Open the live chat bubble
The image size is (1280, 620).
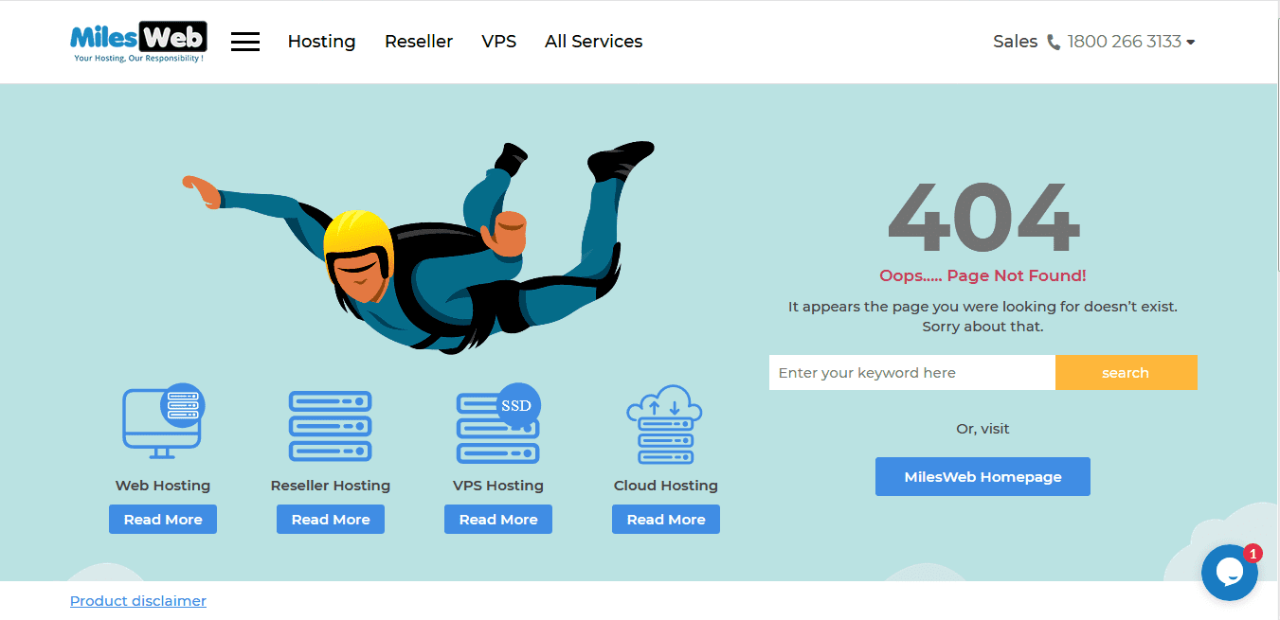[x=1230, y=572]
